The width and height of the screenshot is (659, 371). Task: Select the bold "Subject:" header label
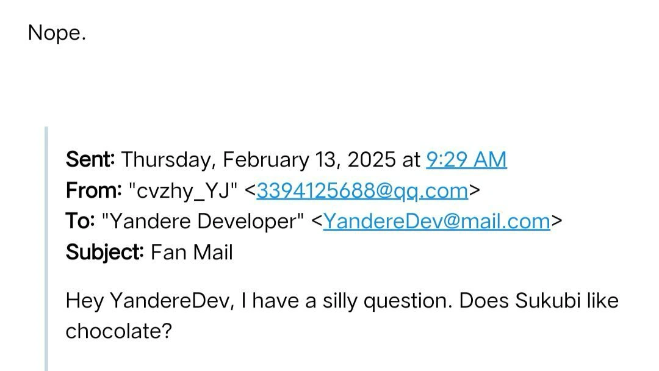click(104, 252)
